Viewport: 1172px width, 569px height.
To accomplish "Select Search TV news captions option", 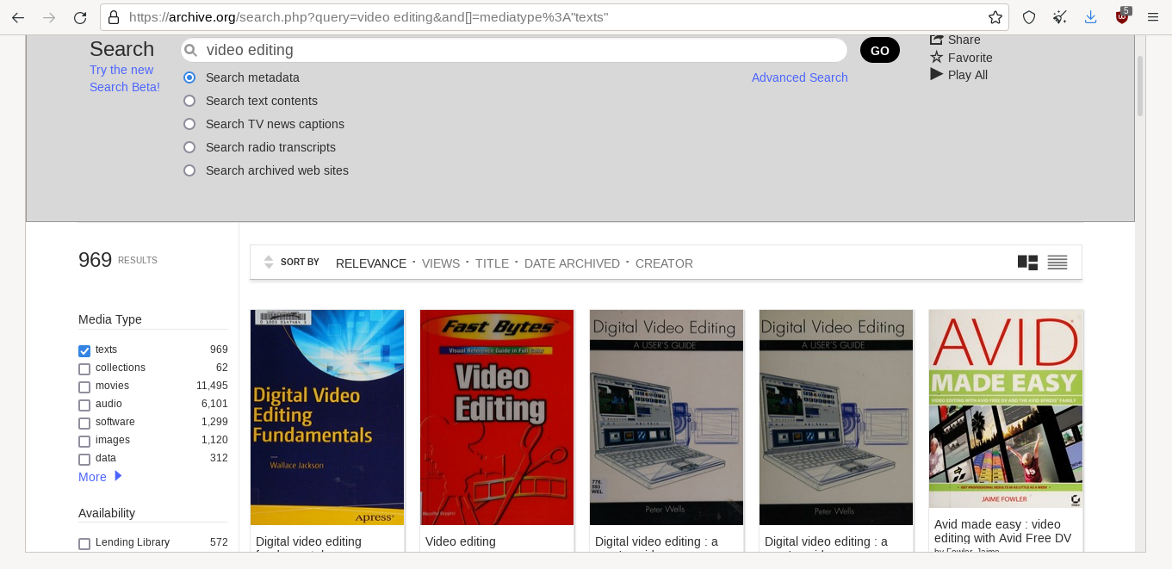I will pos(189,124).
